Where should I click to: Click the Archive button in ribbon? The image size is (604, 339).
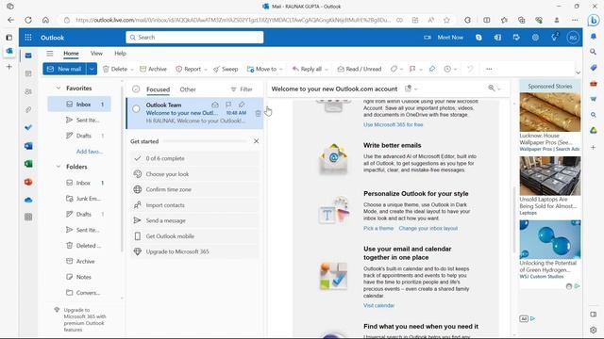coord(153,69)
